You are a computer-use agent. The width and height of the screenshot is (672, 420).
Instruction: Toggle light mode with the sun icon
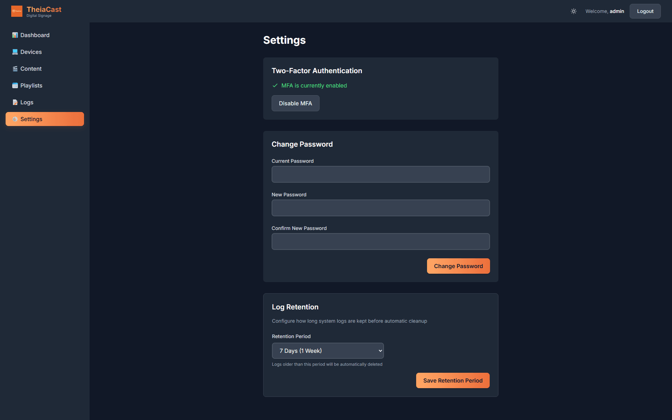pos(573,11)
